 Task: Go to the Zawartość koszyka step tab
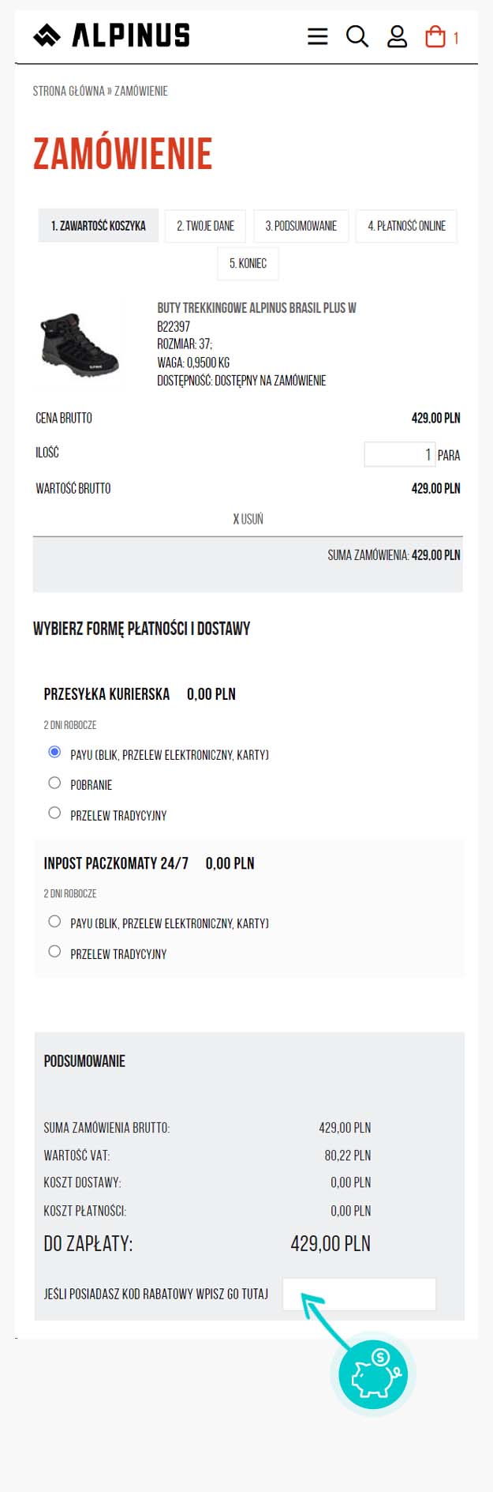(x=99, y=226)
